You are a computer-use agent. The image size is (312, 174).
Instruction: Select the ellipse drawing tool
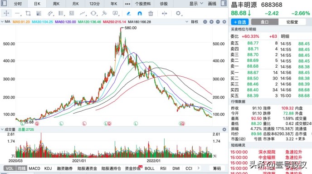[93, 13]
